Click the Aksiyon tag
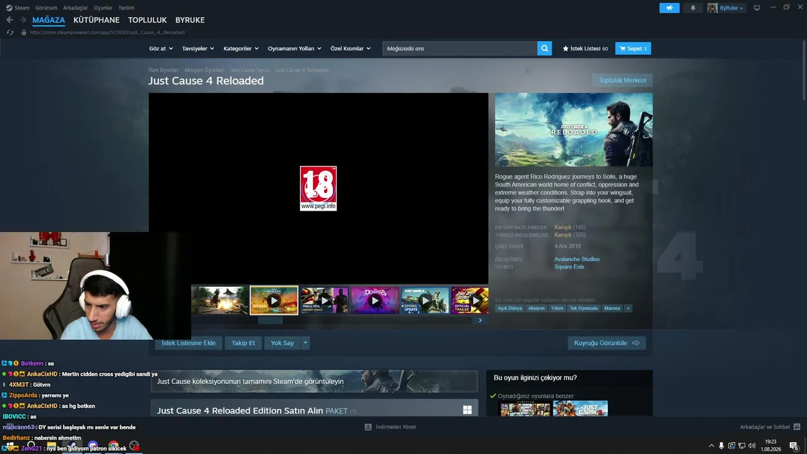807x454 pixels. click(537, 308)
